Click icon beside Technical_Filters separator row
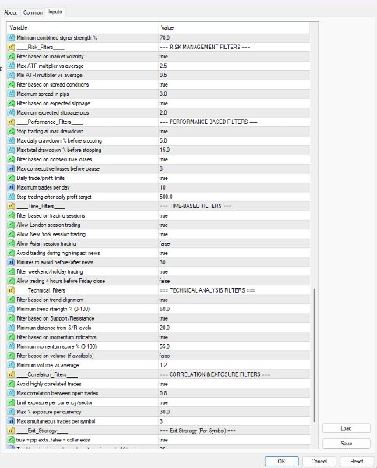Viewport: 377px width, 468px height. 11,290
